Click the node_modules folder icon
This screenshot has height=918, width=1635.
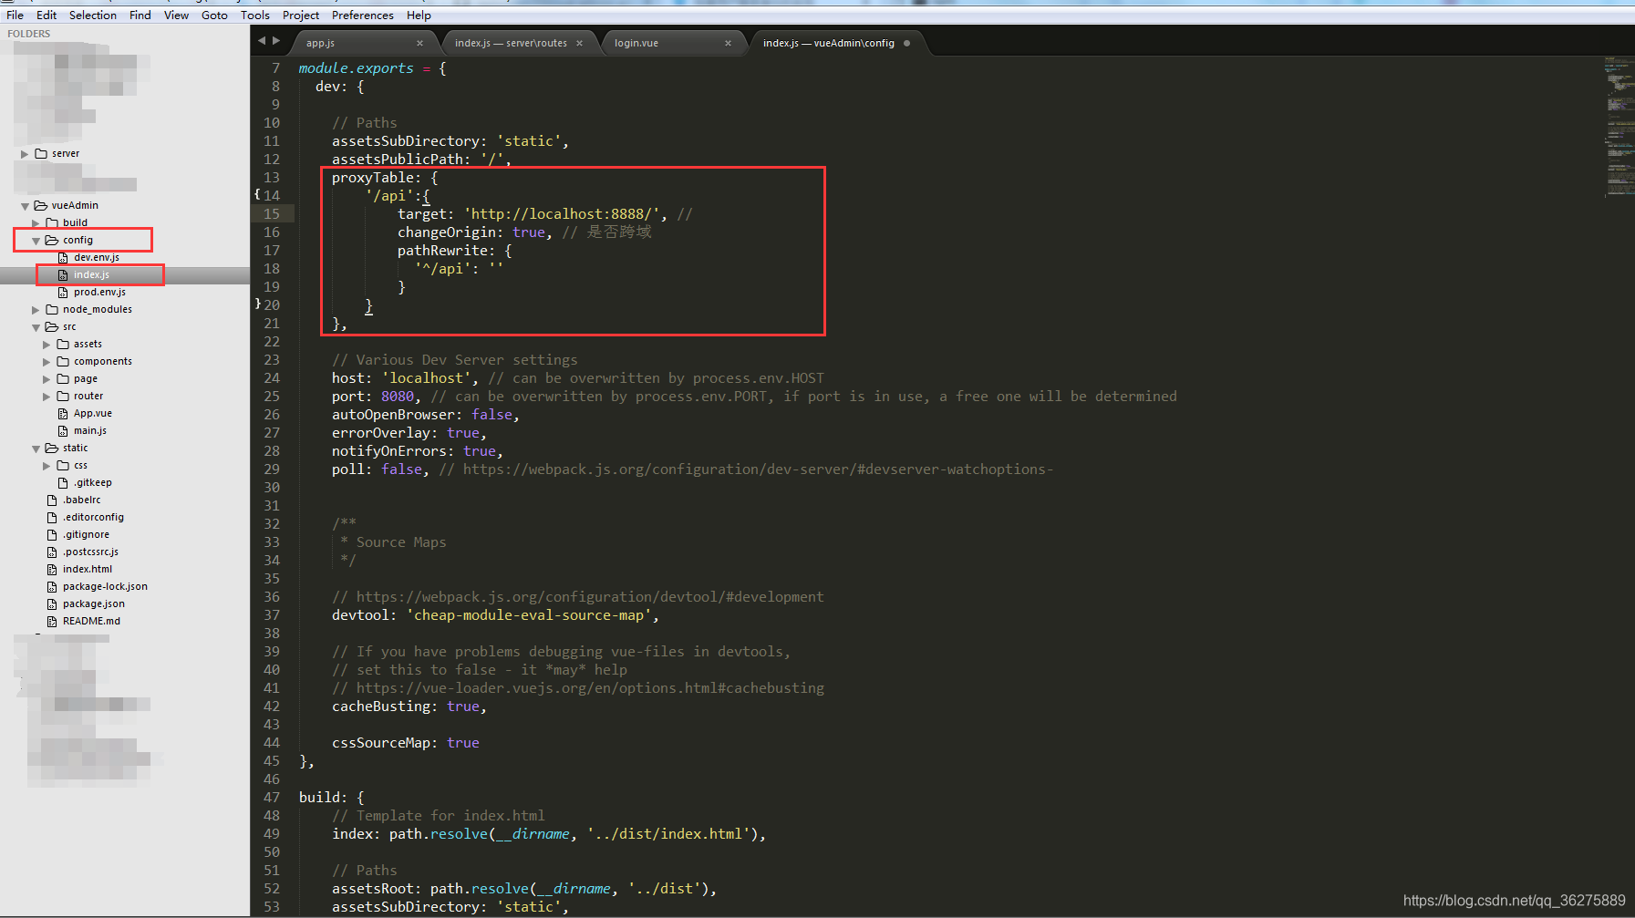click(x=52, y=309)
